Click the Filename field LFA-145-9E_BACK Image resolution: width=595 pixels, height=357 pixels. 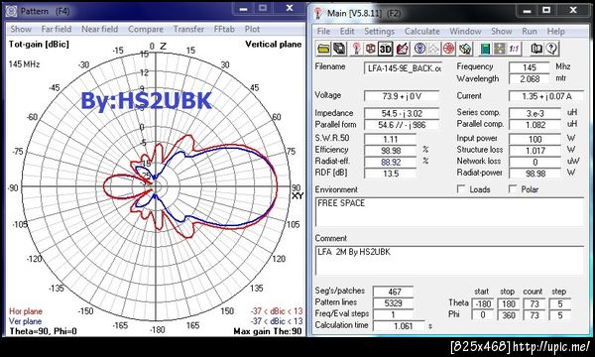(403, 68)
